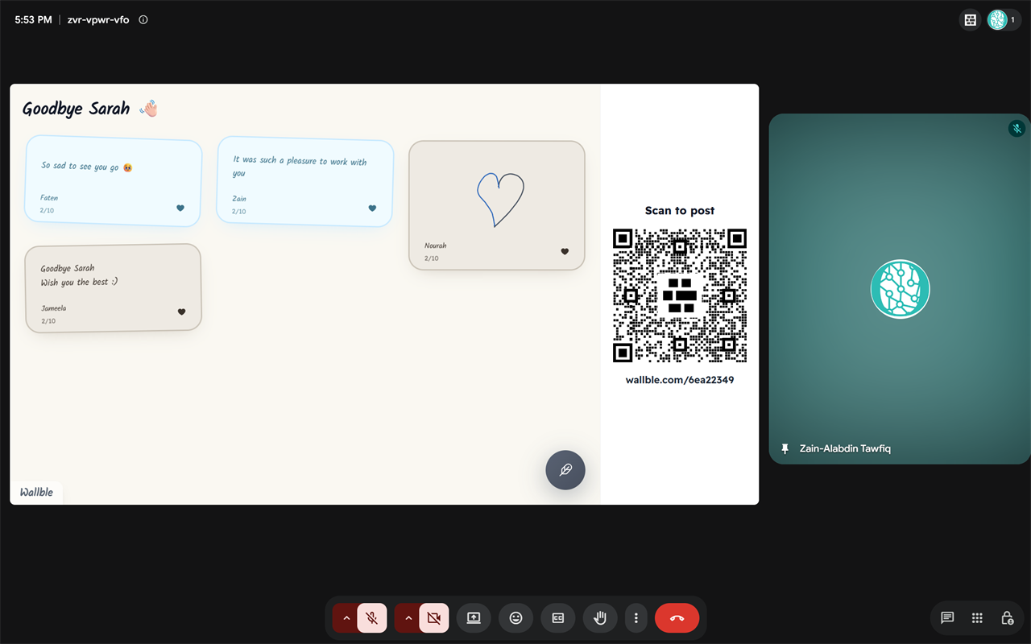Screen dimensions: 1031x644
Task: Click the 'Wish you the best :)' text
Action: pos(79,283)
